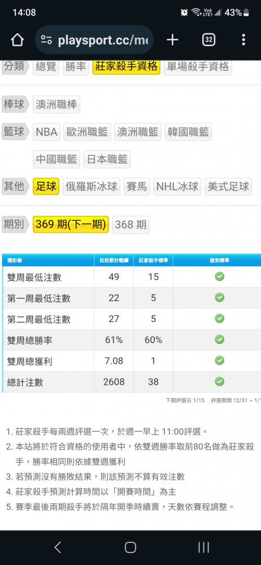Select the 莊家殺手資格 tab

pyautogui.click(x=126, y=67)
